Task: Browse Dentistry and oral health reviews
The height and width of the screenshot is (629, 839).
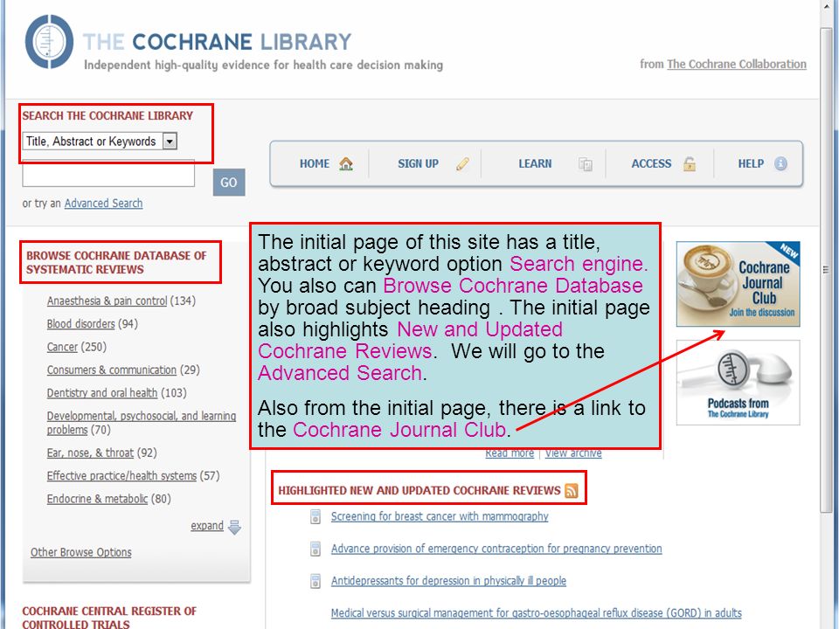Action: 102,392
